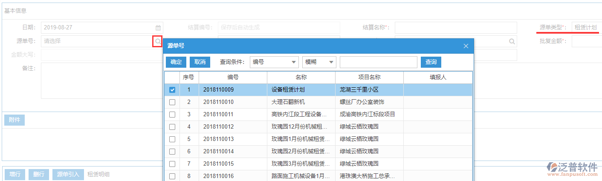Viewport: 602px width, 181px height.
Task: Click the 增行 button
Action: pyautogui.click(x=15, y=175)
